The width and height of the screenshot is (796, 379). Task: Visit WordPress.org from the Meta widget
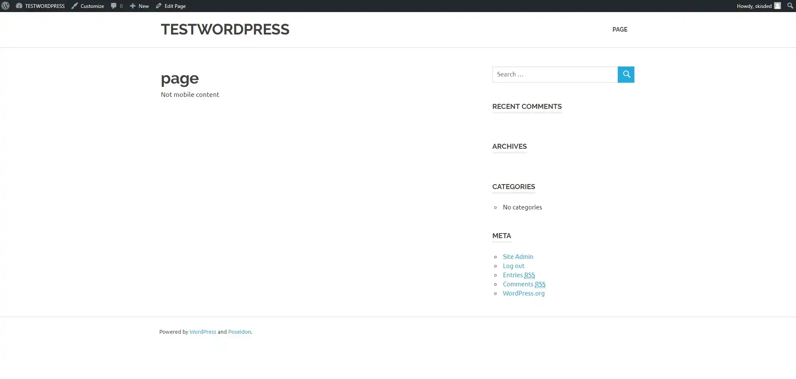523,293
